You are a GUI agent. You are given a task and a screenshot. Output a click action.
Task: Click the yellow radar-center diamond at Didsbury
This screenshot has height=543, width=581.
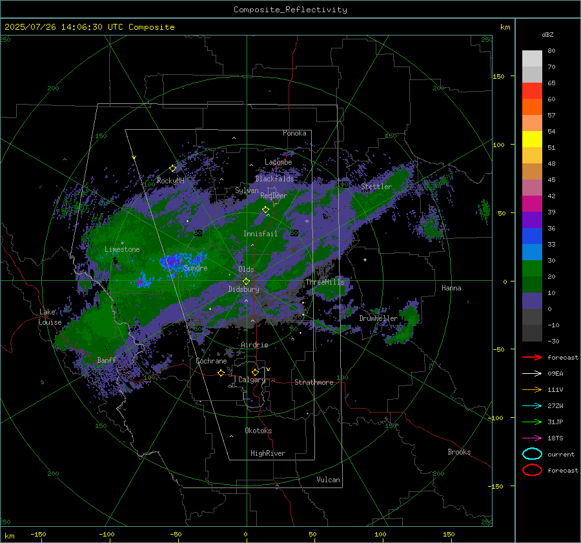[246, 282]
